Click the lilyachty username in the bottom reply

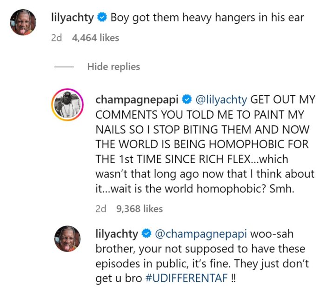coord(117,234)
